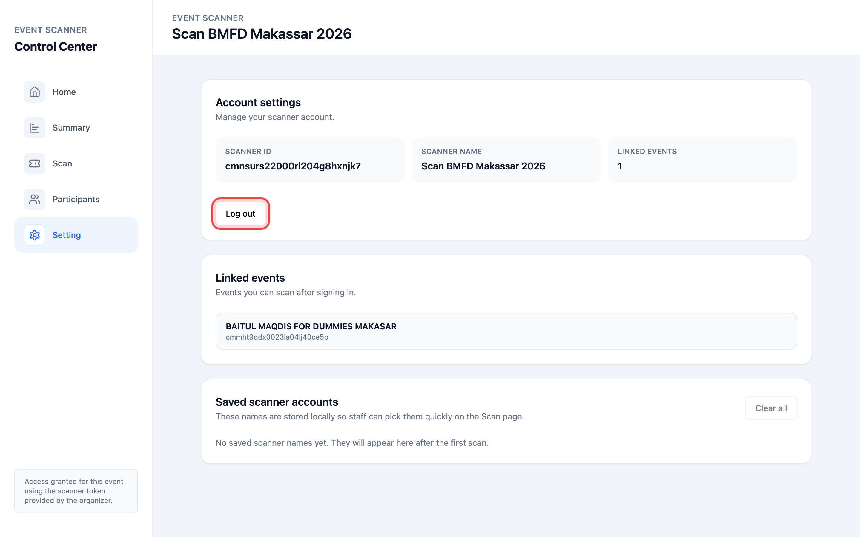860x537 pixels.
Task: Click the Linked events section heading
Action: point(250,278)
